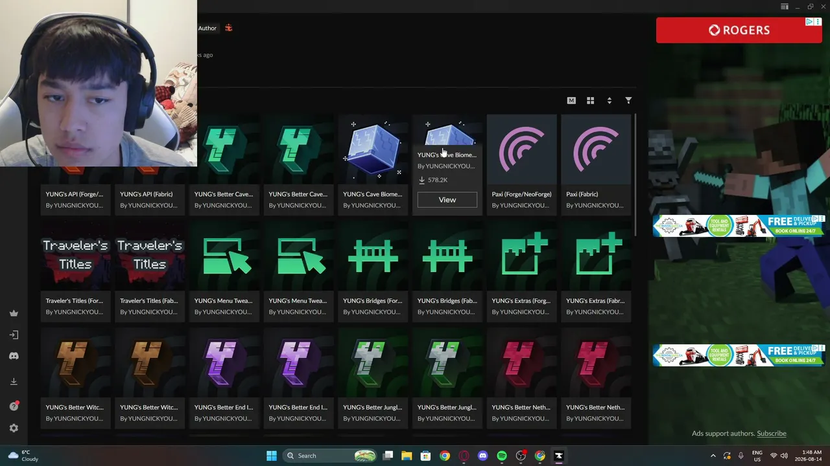Open Task View on the taskbar
Image resolution: width=830 pixels, height=466 pixels.
point(388,456)
